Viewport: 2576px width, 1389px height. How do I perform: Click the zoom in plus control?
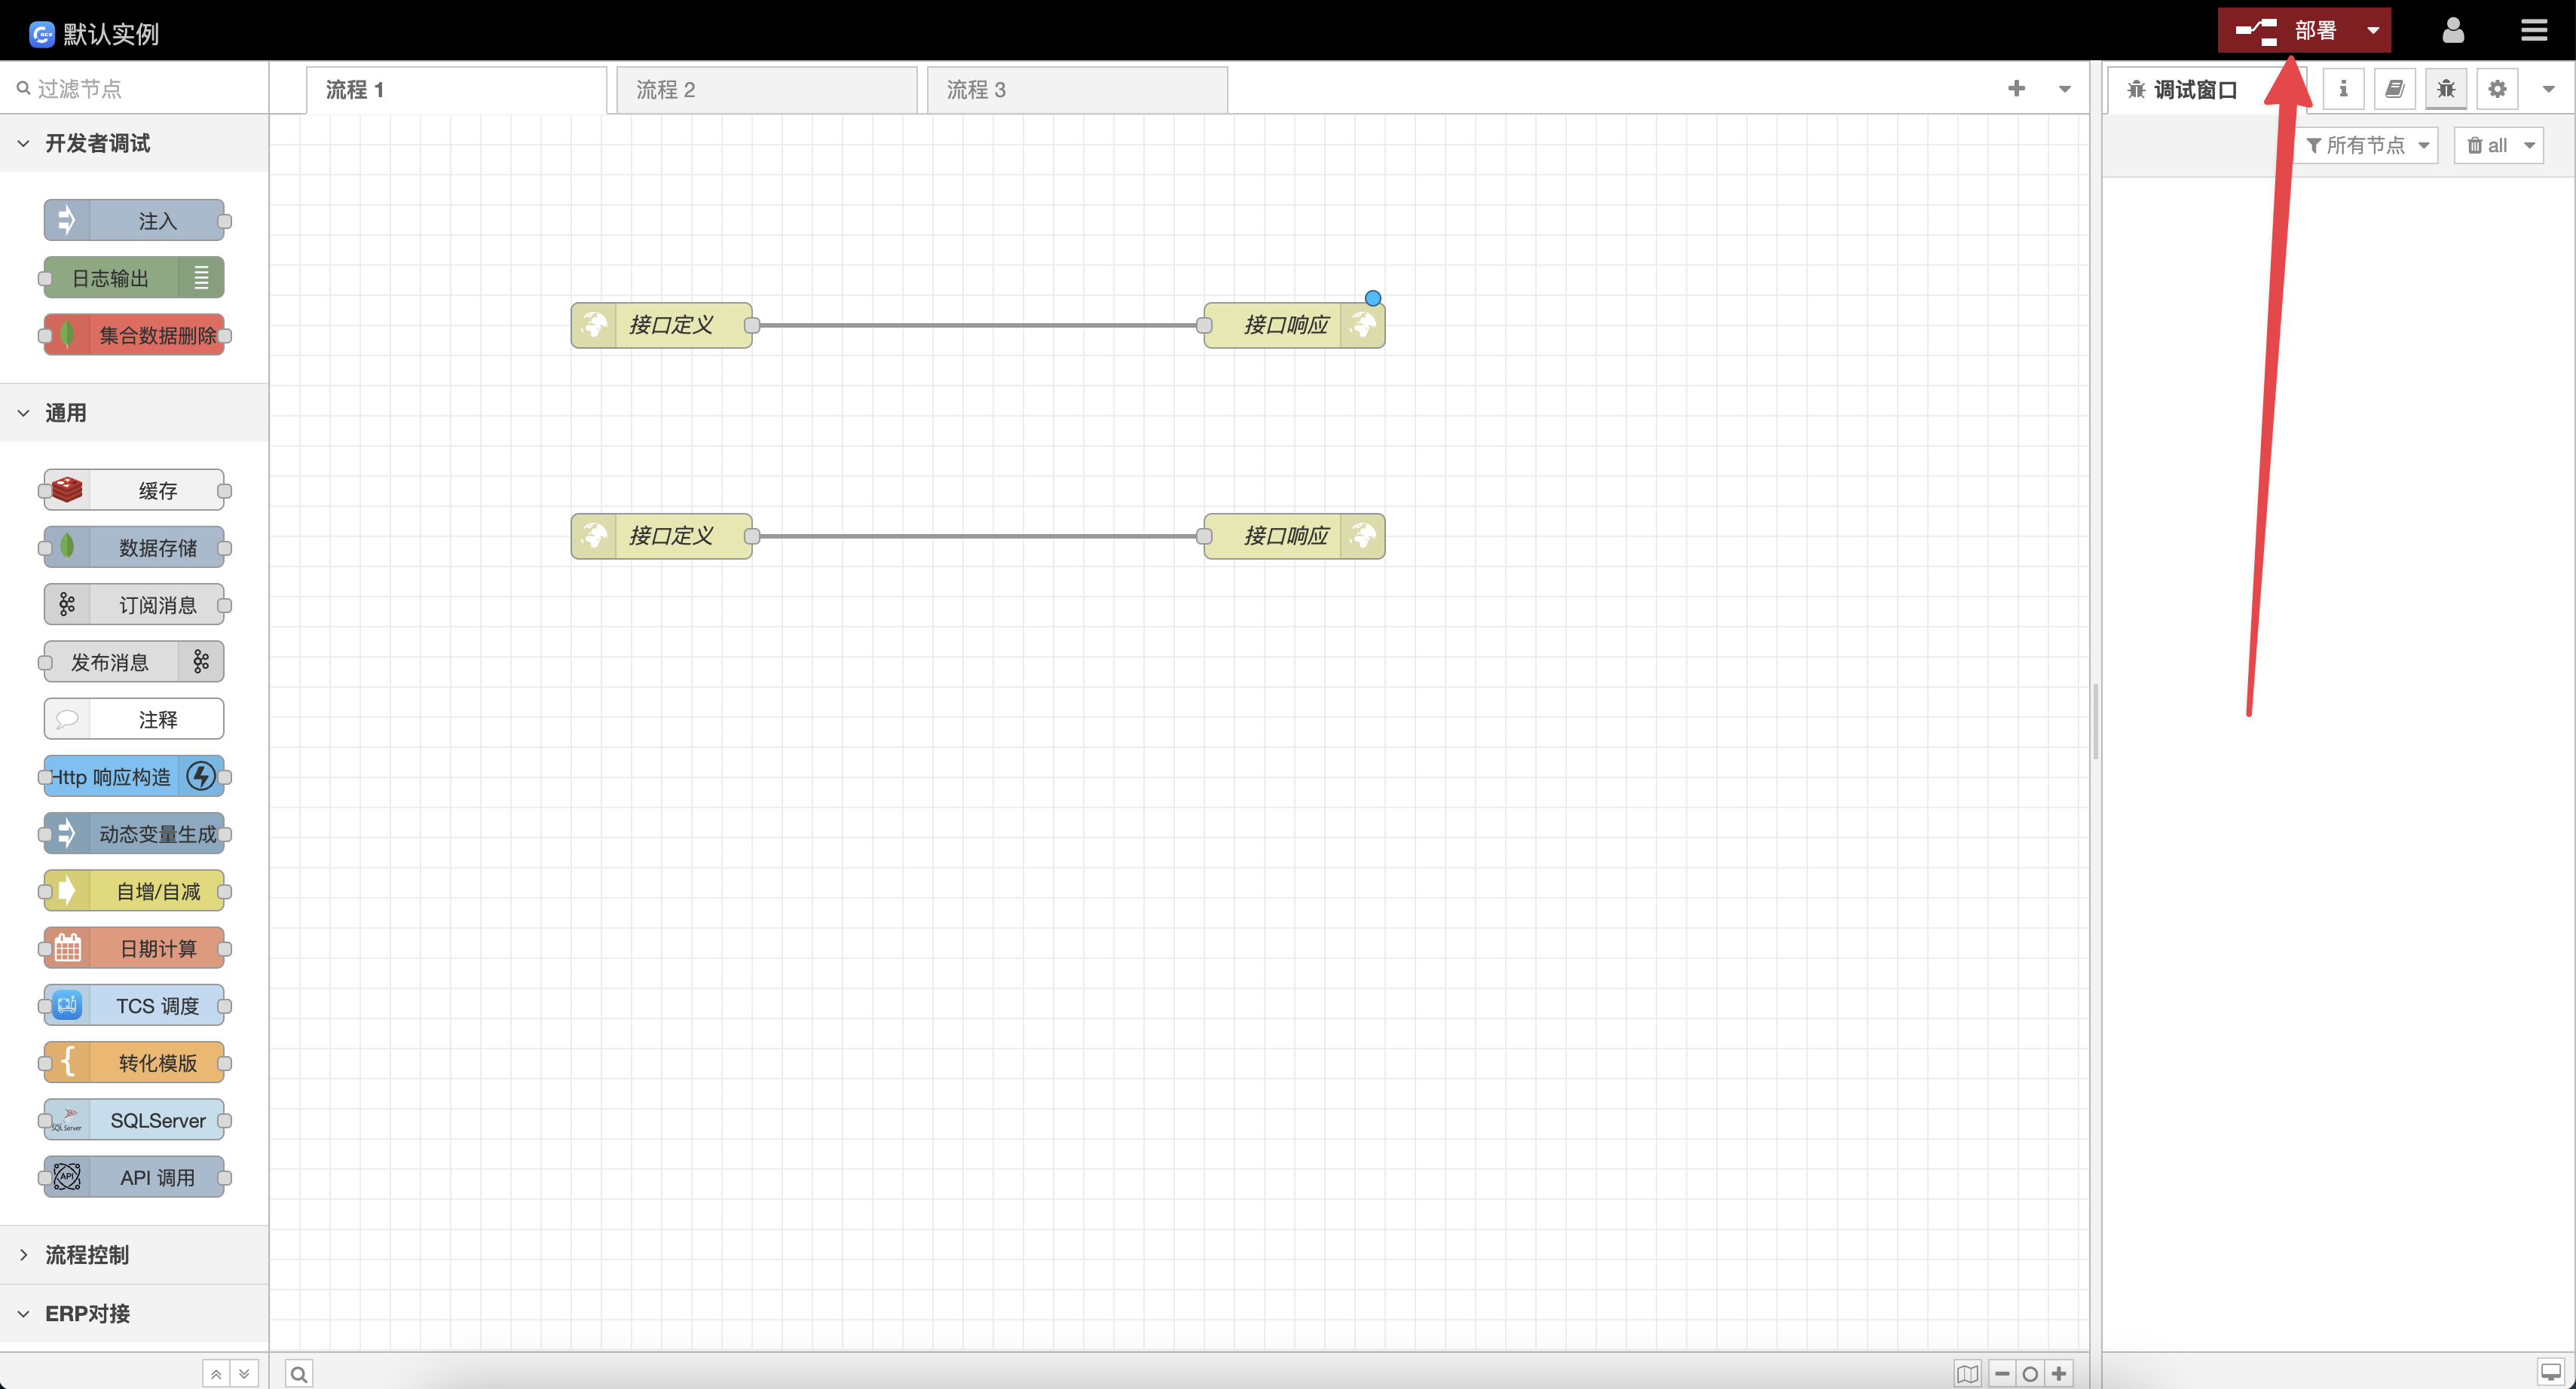pyautogui.click(x=2059, y=1374)
